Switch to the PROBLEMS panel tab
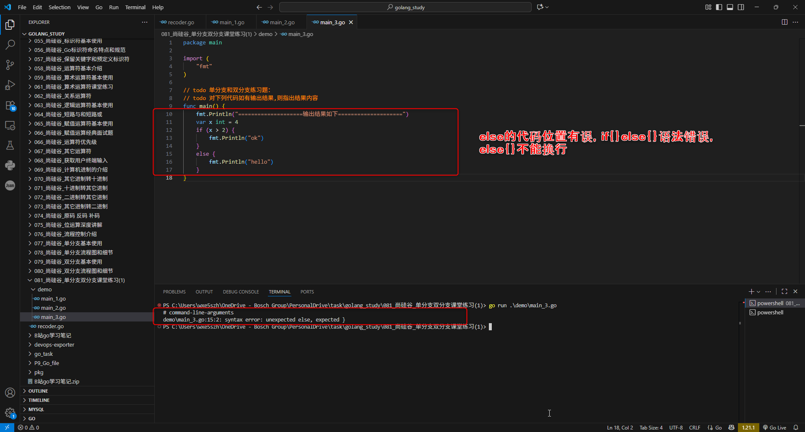 174,292
